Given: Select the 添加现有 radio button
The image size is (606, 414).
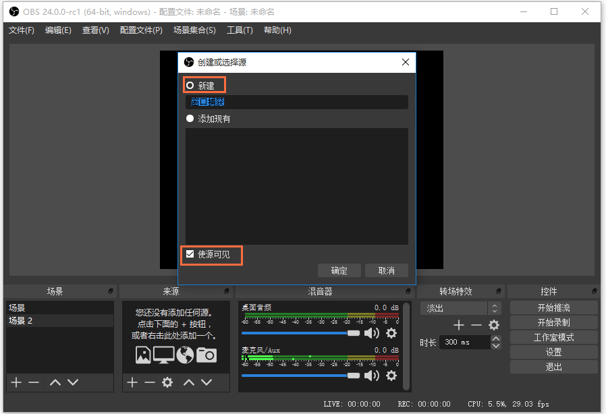Looking at the screenshot, I should click(190, 118).
